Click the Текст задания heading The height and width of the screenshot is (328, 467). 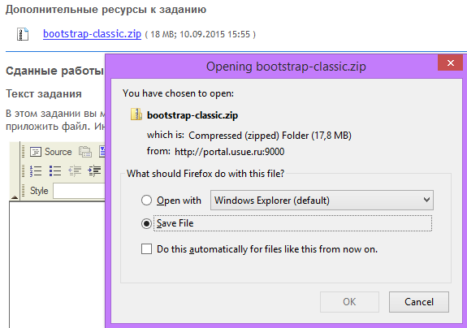click(44, 93)
